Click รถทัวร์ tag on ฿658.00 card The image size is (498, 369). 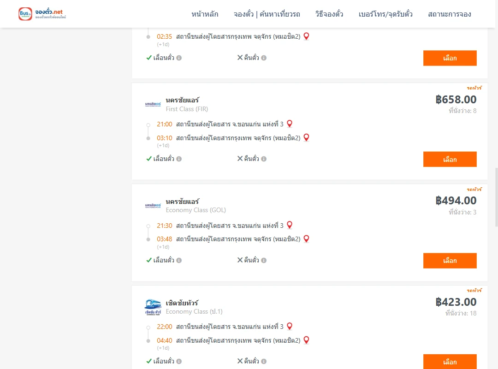tap(474, 88)
